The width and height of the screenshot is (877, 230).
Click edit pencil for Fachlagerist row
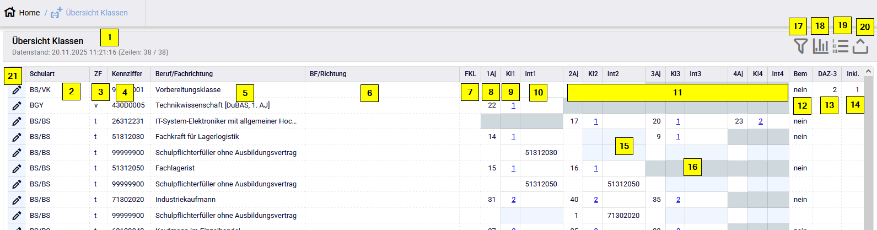[x=17, y=168]
